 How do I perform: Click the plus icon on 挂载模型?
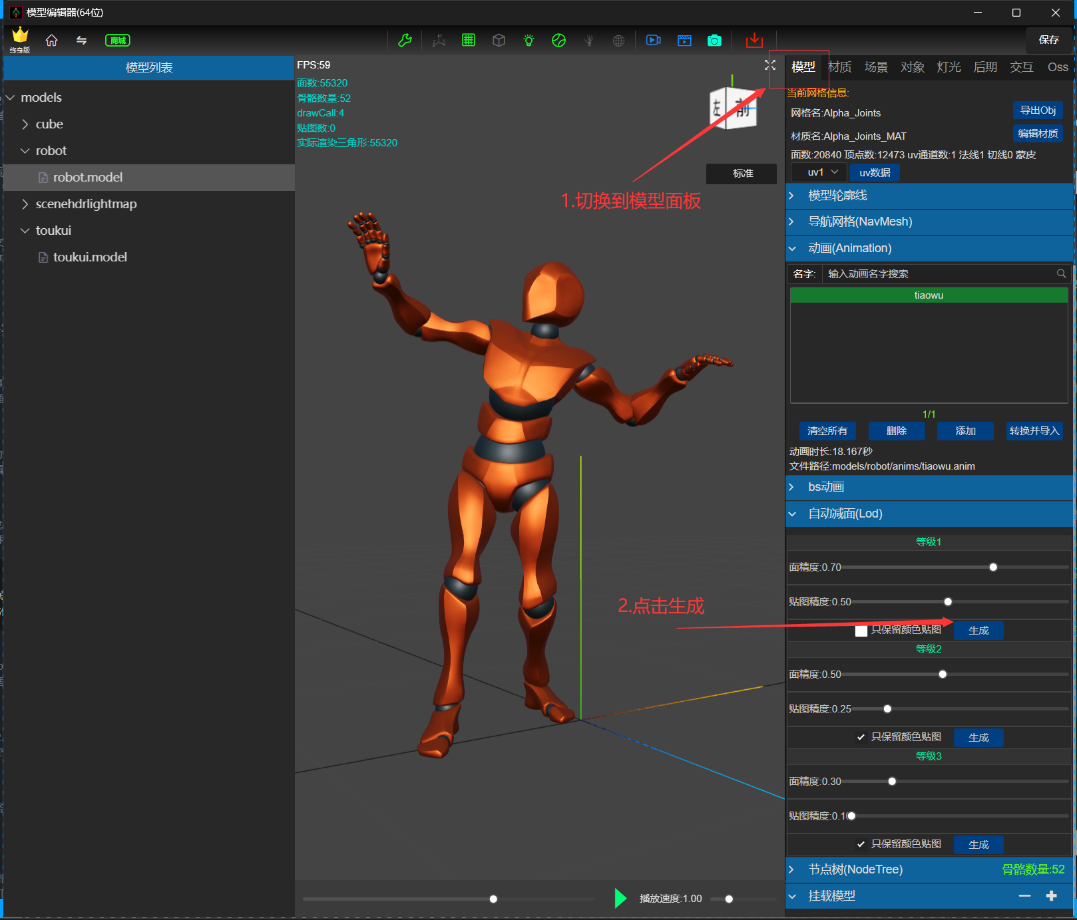pyautogui.click(x=1052, y=896)
